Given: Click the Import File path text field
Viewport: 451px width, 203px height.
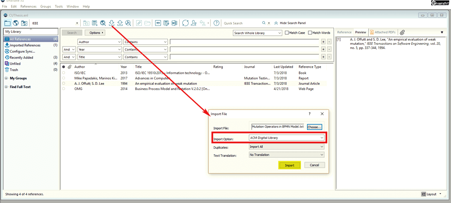Looking at the screenshot, I should pos(278,127).
